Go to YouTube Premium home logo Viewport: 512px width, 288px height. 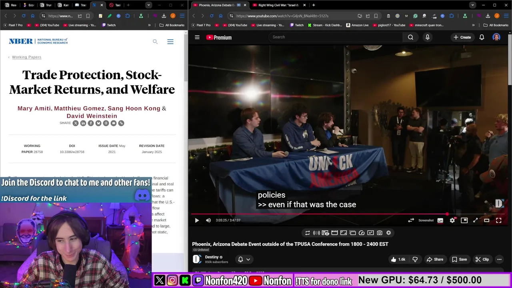coord(219,37)
